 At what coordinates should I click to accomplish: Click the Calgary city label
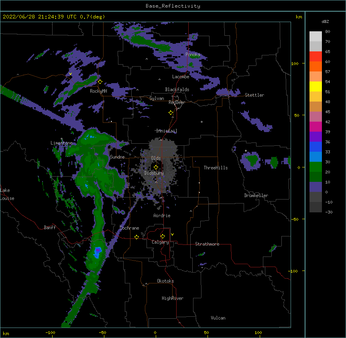(x=160, y=242)
